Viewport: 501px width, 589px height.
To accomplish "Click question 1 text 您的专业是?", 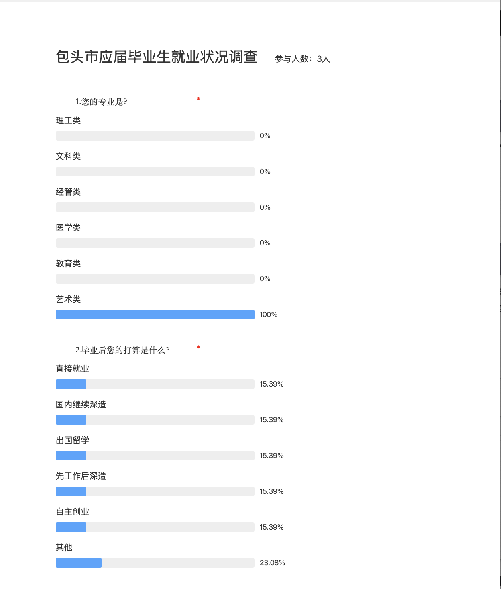I will tap(101, 102).
